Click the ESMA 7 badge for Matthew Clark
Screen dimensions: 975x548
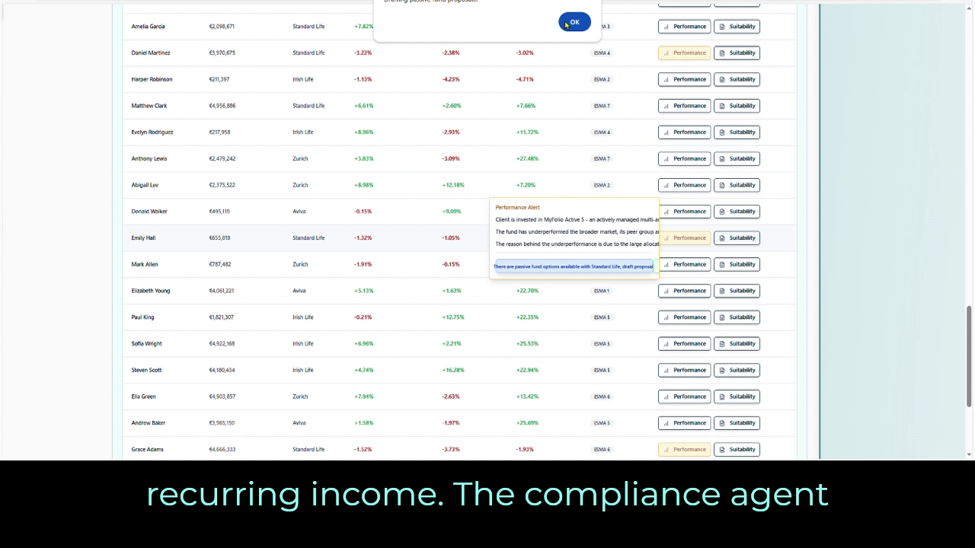[x=602, y=106]
